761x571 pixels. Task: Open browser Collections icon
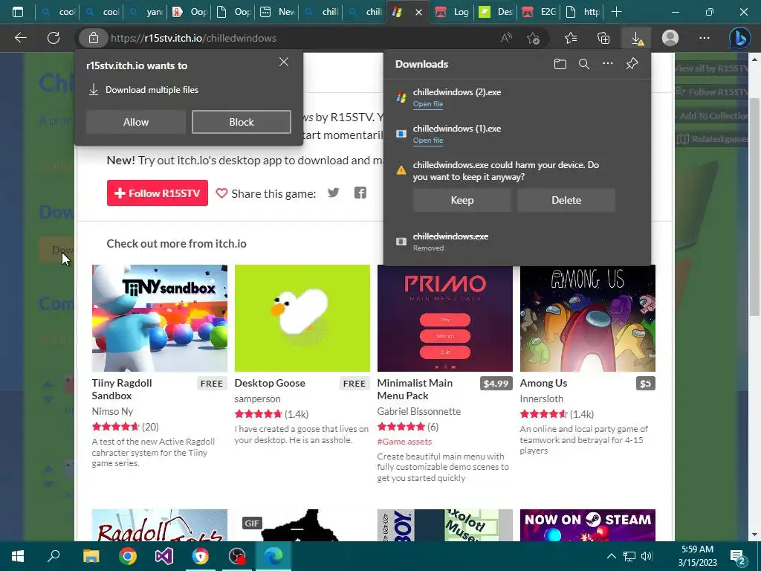(x=603, y=39)
